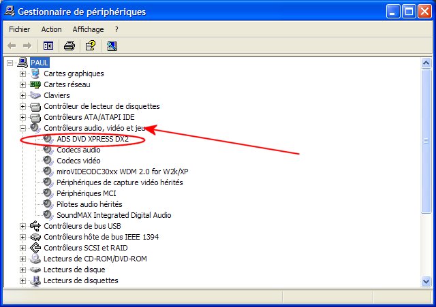
Task: Click the Codecs vidéo speaker icon
Action: click(48, 161)
